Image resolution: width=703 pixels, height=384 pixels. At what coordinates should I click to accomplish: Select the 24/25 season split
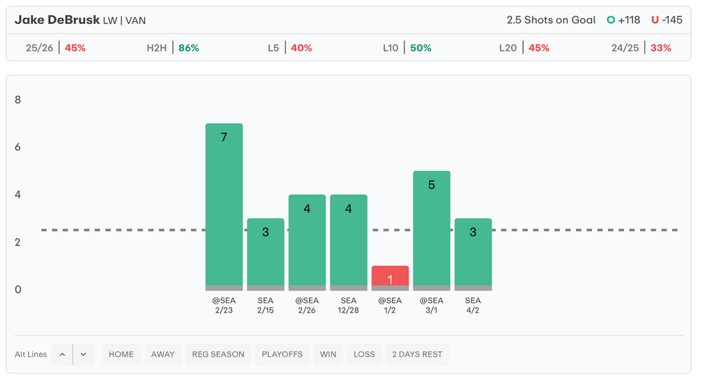641,48
